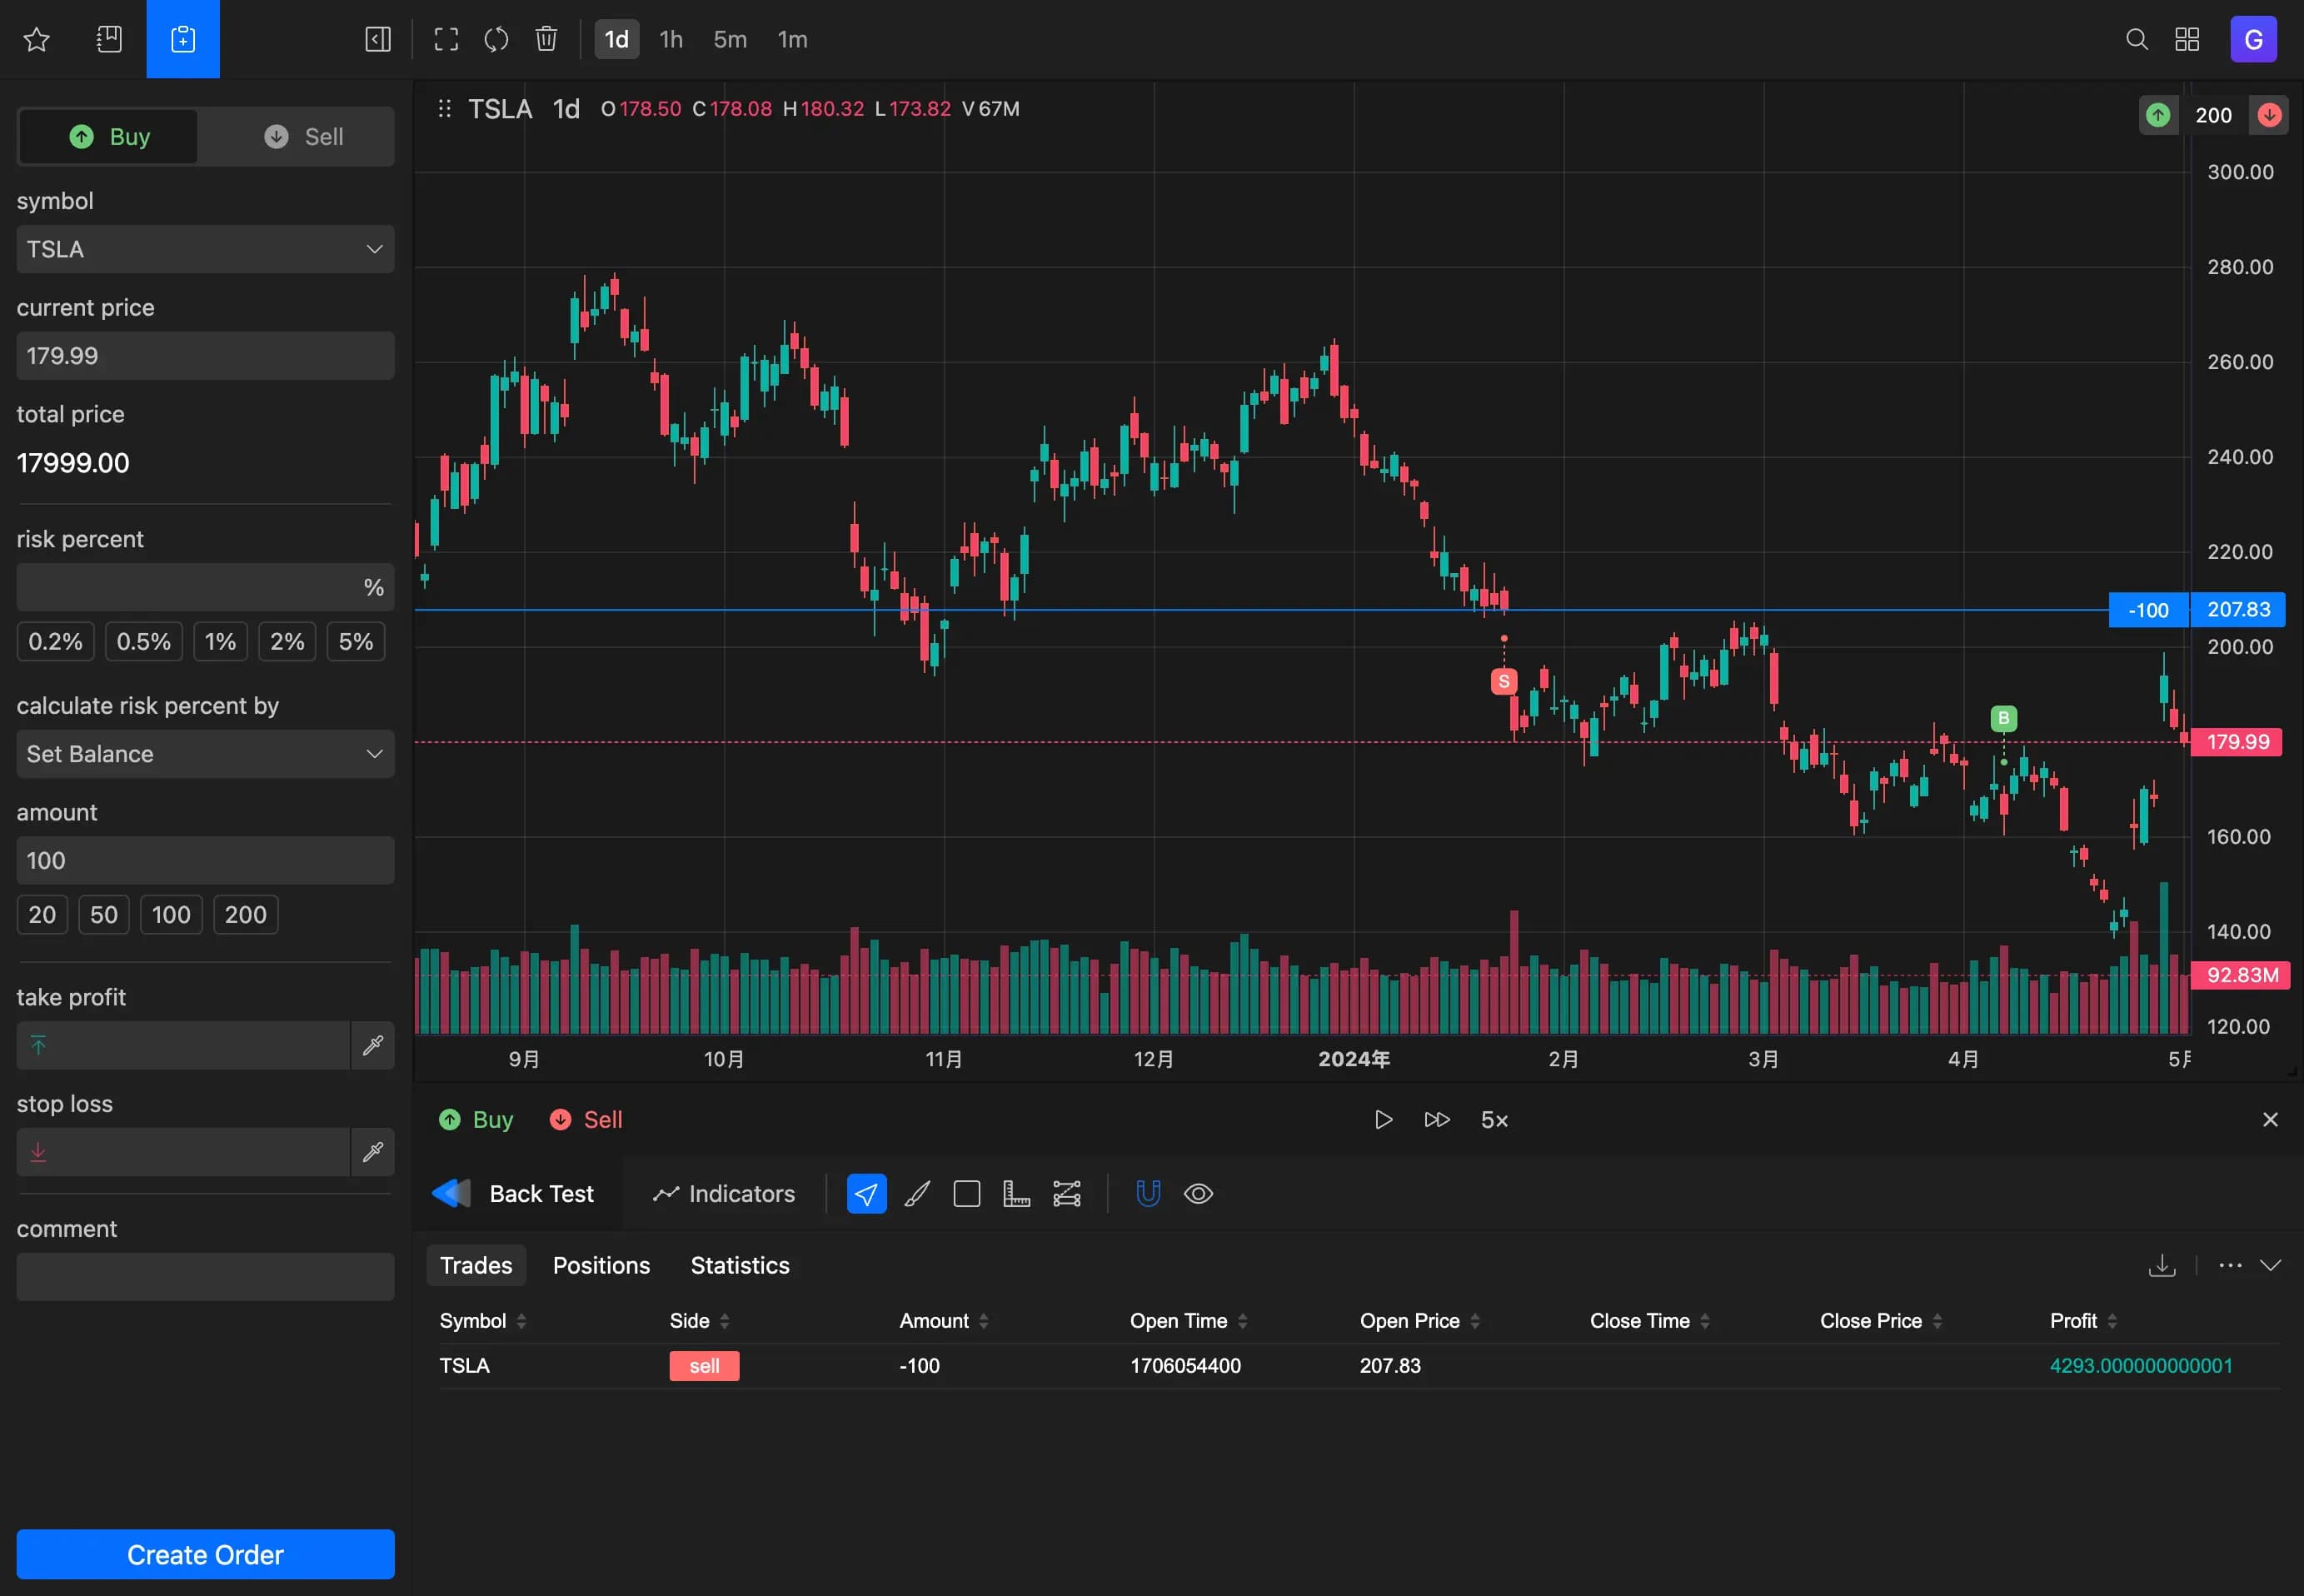Click the fullscreen chart icon
This screenshot has height=1596, width=2304.
pos(446,39)
